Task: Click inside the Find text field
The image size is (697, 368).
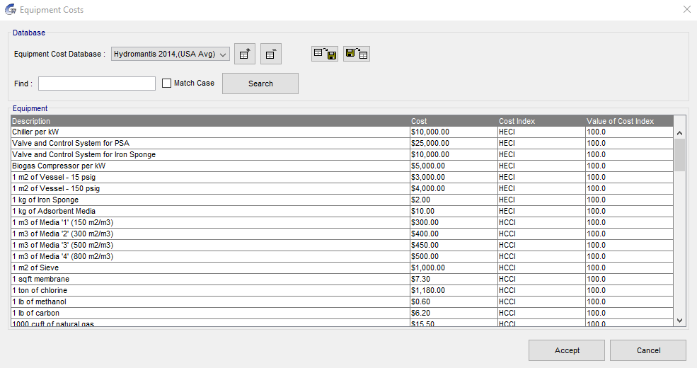Action: [x=97, y=84]
